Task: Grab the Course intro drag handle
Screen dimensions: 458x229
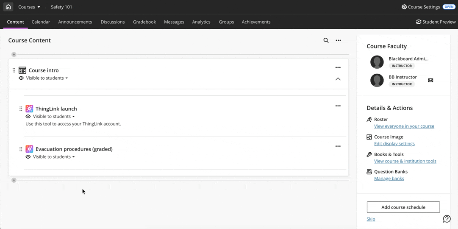Action: [x=14, y=70]
